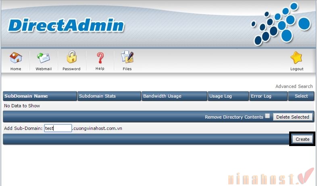Click the "Remove Directory Contents" label text
The height and width of the screenshot is (186, 317).
(x=234, y=117)
